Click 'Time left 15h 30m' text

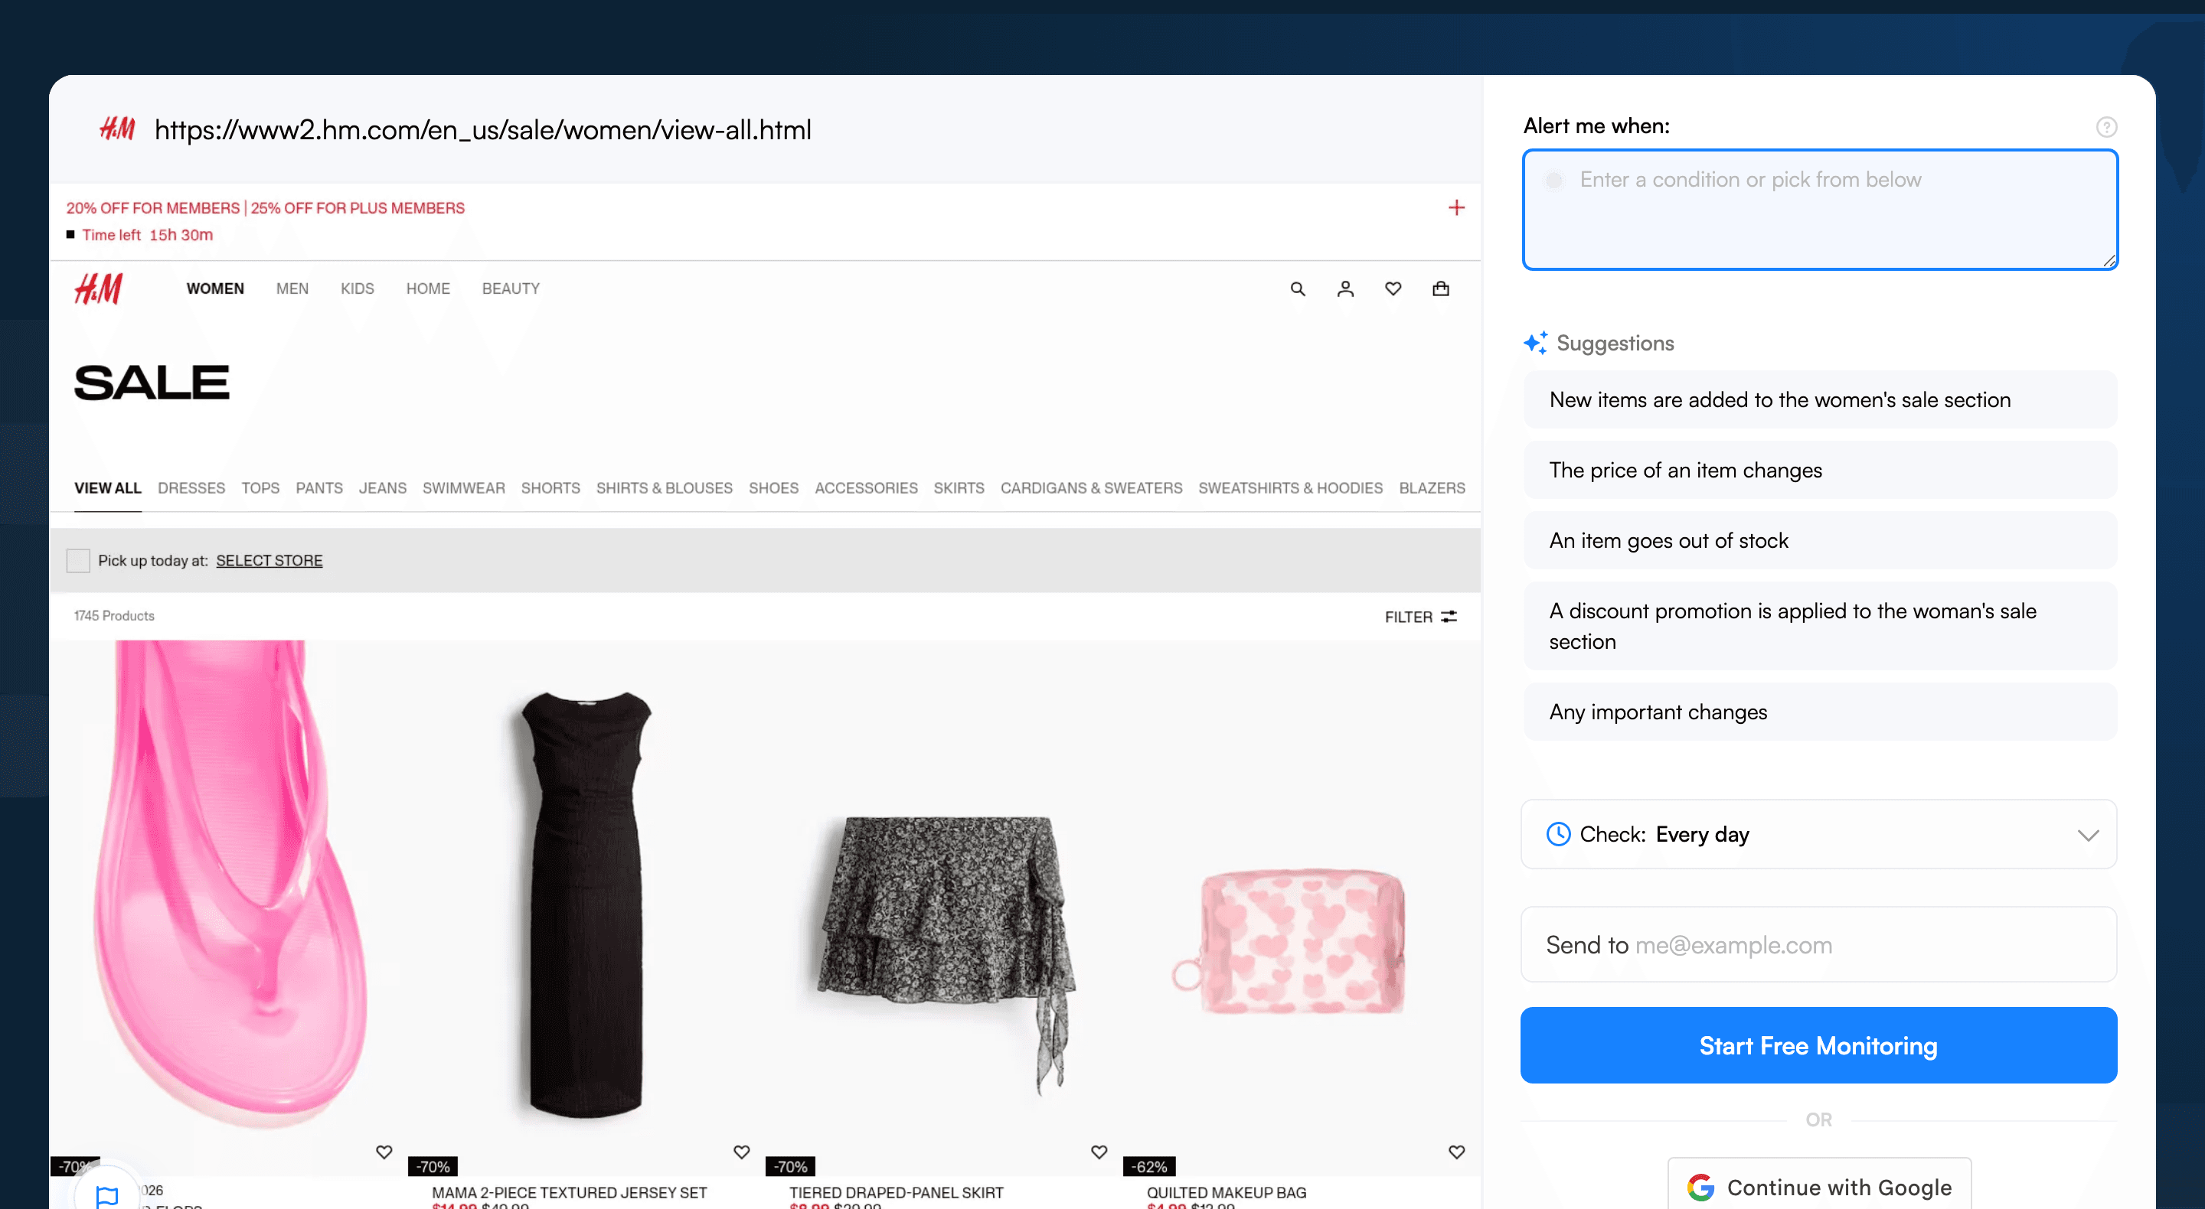pyautogui.click(x=147, y=234)
